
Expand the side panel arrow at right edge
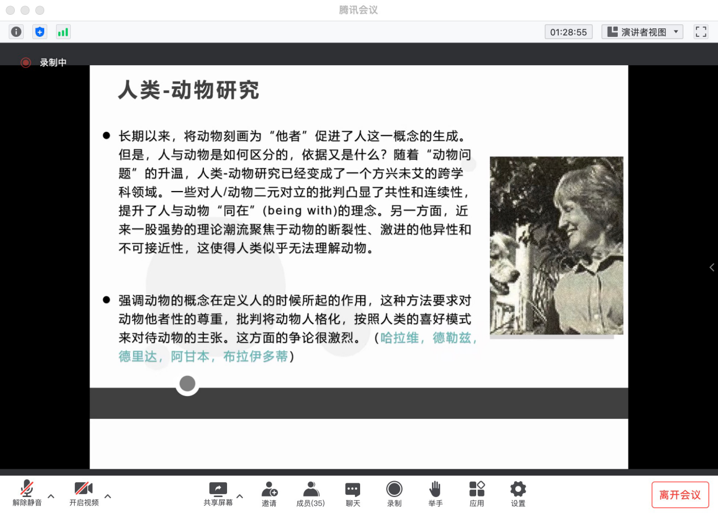pos(712,267)
